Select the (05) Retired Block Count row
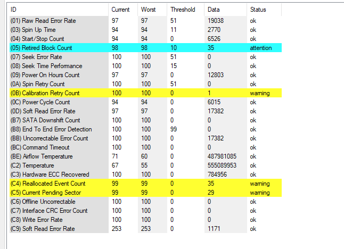344x249 pixels. click(x=146, y=48)
